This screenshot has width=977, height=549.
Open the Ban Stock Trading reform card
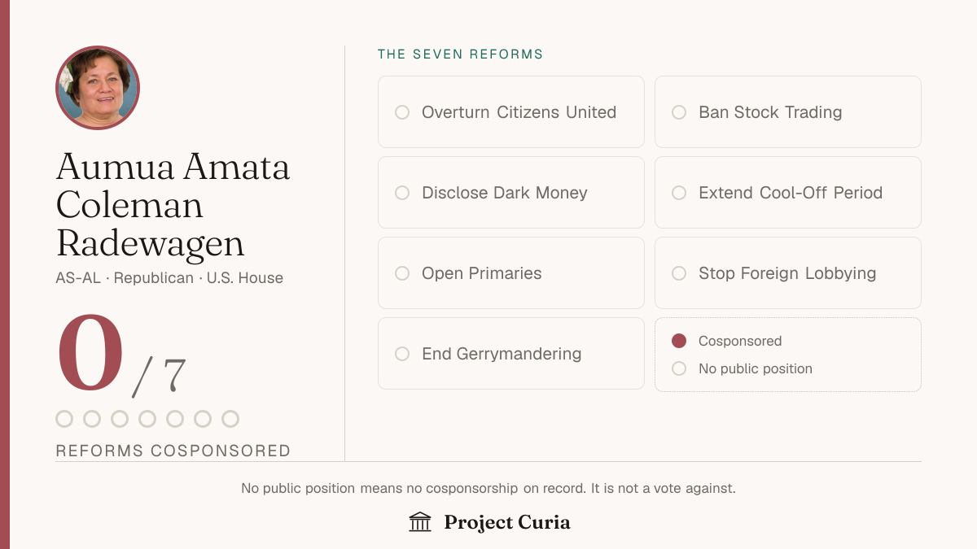[x=788, y=112]
